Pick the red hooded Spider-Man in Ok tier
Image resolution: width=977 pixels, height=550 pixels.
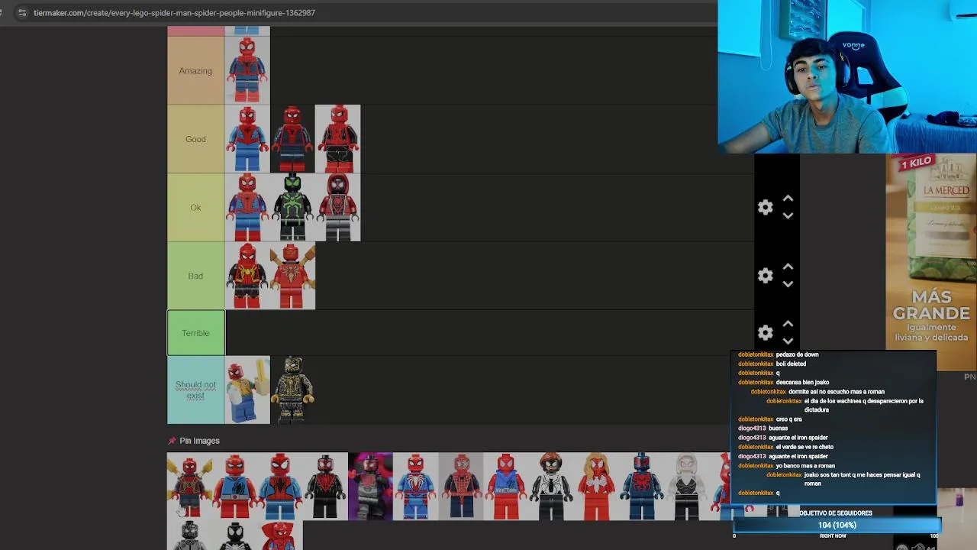tap(337, 208)
